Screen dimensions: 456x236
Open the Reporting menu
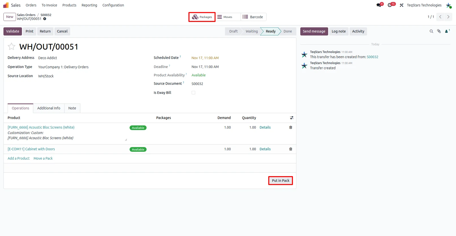point(89,5)
